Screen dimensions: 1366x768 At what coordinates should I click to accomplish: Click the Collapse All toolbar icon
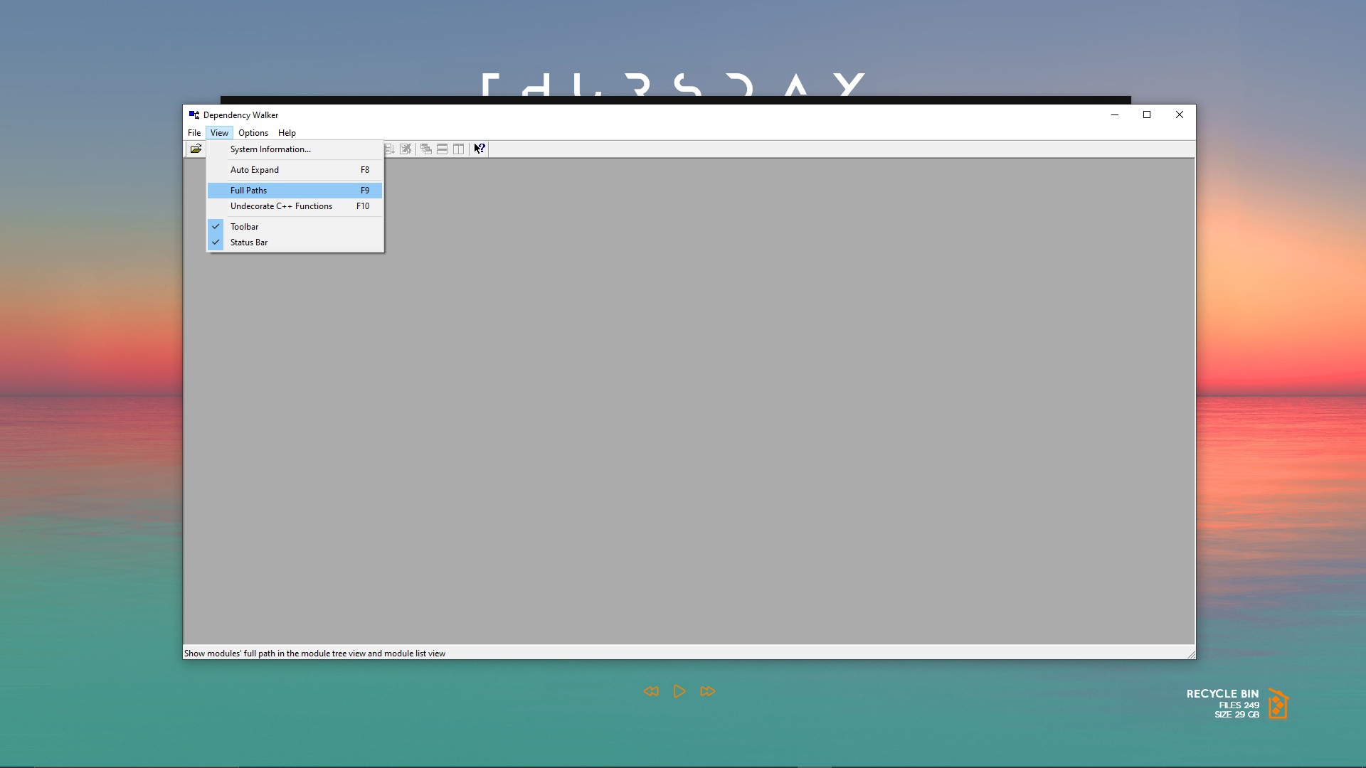pos(406,149)
